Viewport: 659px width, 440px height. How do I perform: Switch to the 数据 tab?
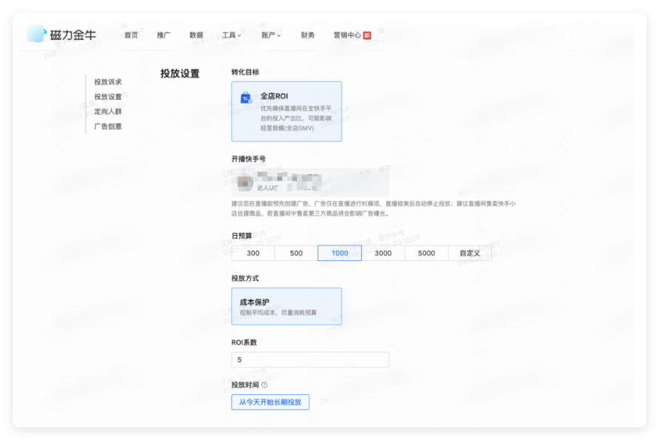[195, 34]
